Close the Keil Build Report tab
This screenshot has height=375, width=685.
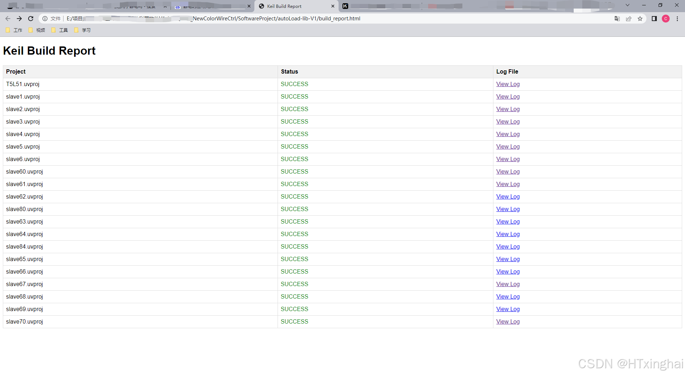pyautogui.click(x=333, y=6)
